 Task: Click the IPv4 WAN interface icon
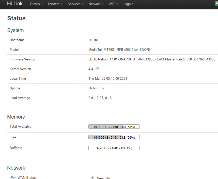92,178
